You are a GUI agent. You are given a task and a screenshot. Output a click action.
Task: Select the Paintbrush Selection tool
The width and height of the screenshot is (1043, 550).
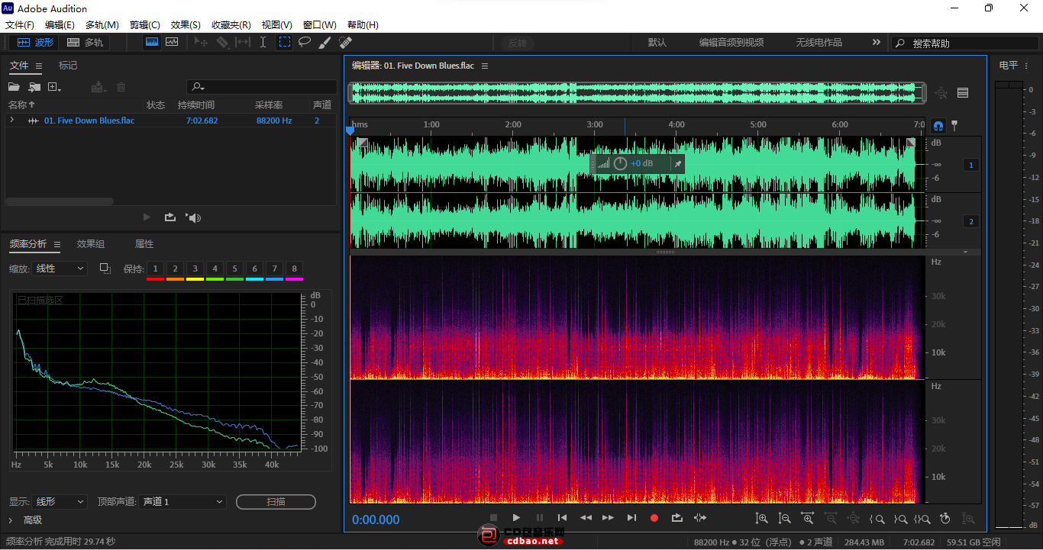click(325, 43)
